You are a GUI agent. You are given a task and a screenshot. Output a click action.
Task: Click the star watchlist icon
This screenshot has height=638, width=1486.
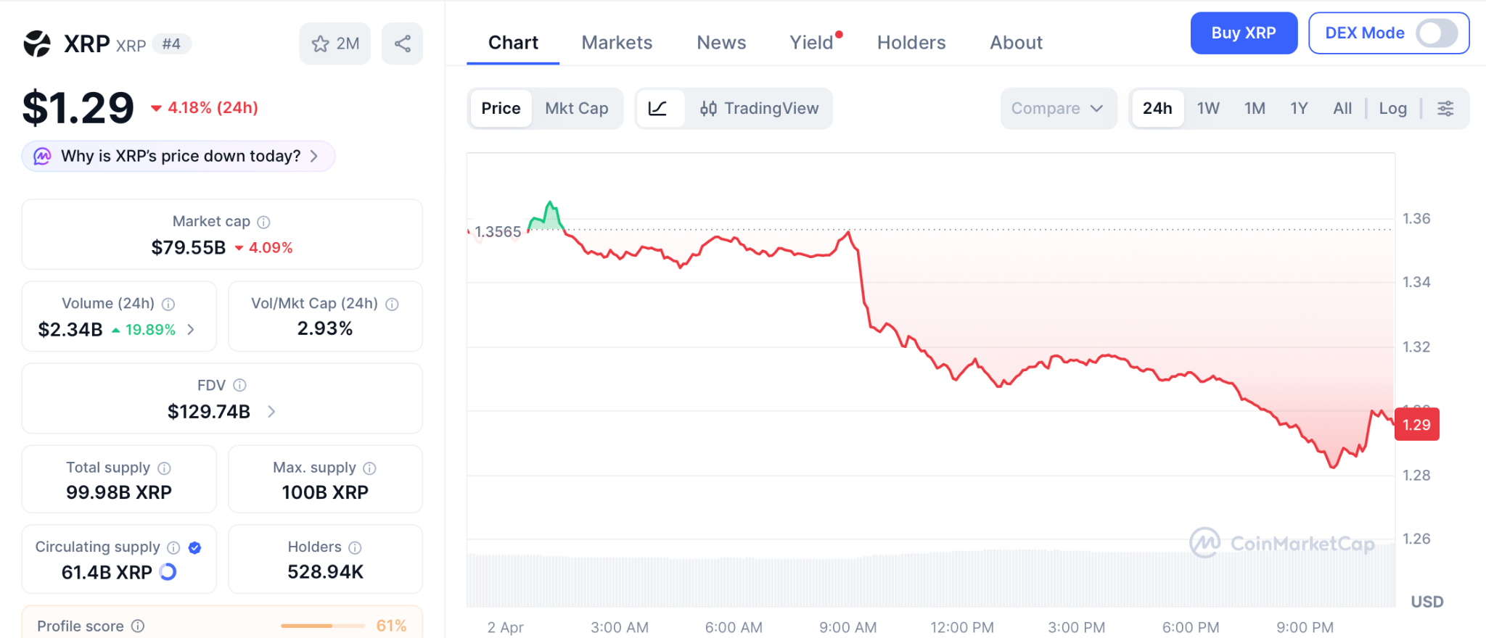(321, 44)
